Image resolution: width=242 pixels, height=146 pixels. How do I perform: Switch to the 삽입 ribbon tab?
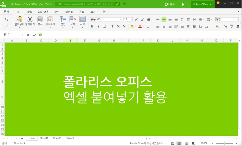[x=30, y=12]
